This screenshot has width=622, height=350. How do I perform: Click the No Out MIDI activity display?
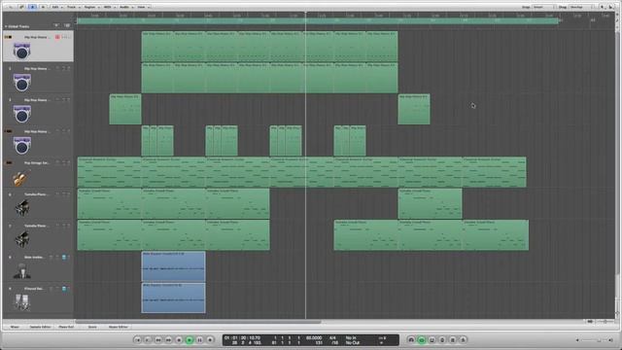click(x=352, y=342)
